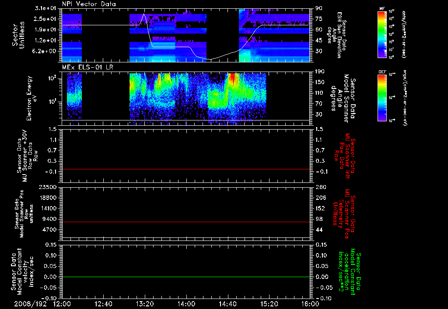Screen dimensions: 448x309
Task: Click the '4700' scanner position tick value
Action: point(49,230)
